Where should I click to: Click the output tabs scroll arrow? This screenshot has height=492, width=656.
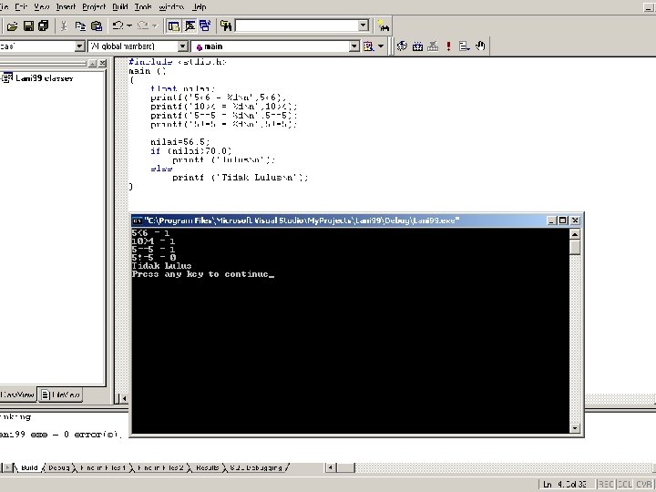click(x=8, y=467)
